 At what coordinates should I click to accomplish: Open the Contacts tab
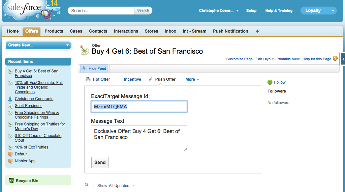click(x=98, y=31)
